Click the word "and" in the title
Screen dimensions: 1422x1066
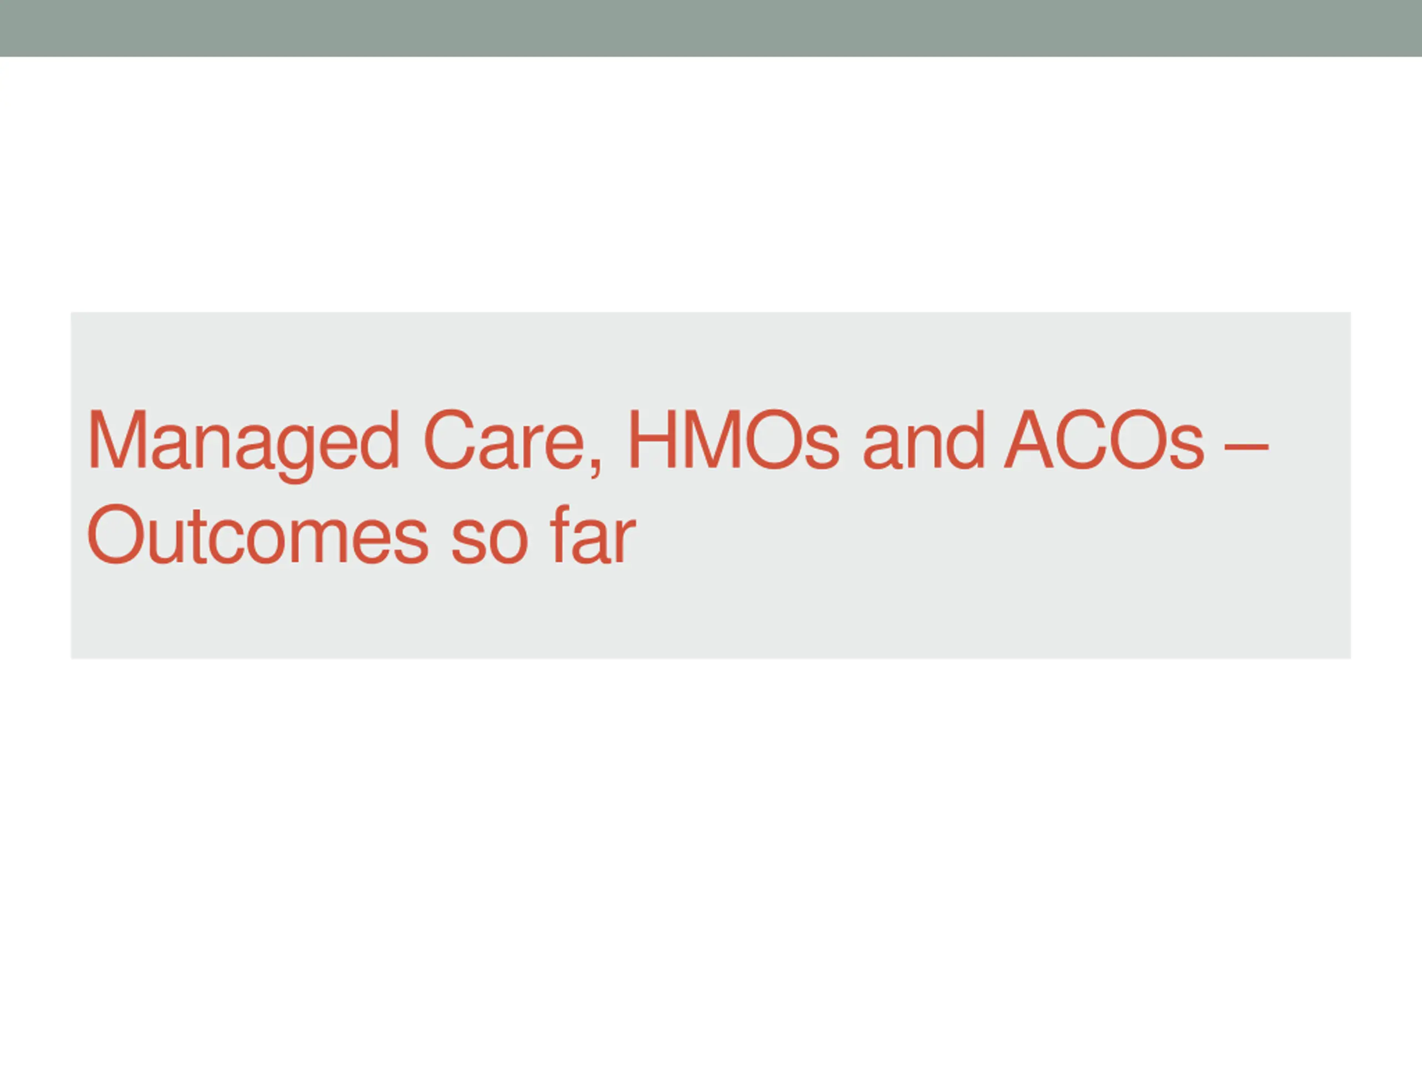923,441
